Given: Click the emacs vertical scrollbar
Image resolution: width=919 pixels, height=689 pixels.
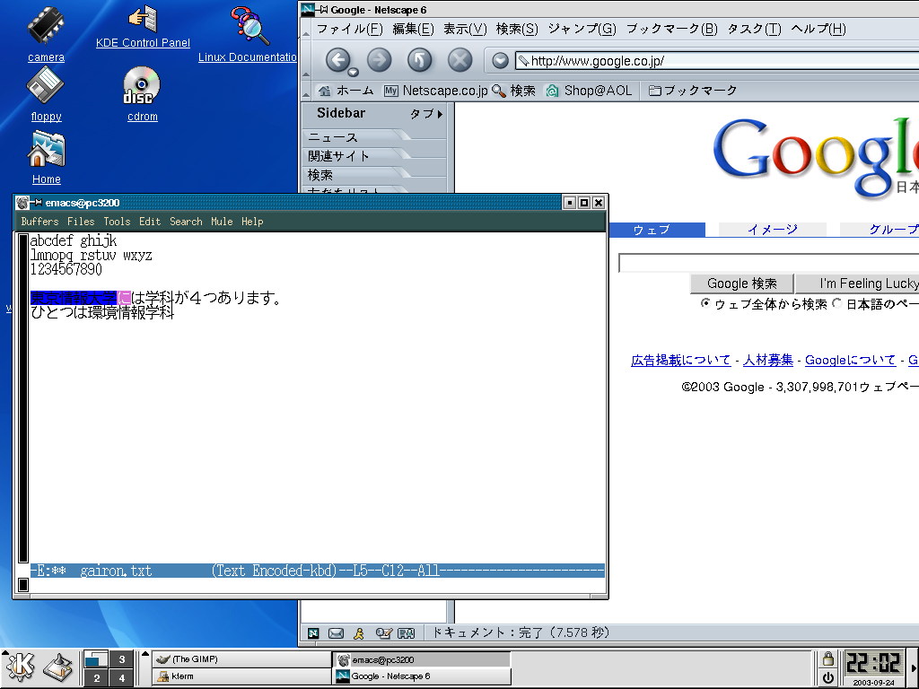Looking at the screenshot, I should [23, 398].
